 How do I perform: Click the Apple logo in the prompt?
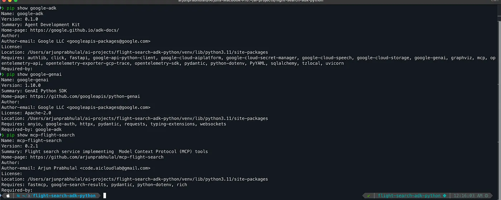pyautogui.click(x=7, y=196)
